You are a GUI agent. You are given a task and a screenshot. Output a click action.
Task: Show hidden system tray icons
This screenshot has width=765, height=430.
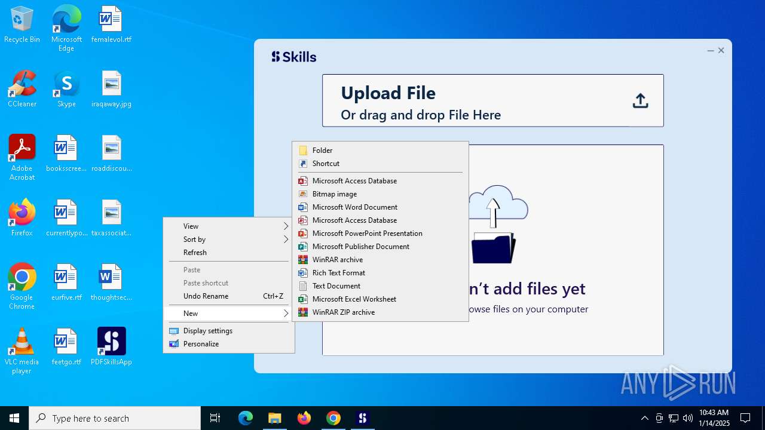tap(644, 418)
